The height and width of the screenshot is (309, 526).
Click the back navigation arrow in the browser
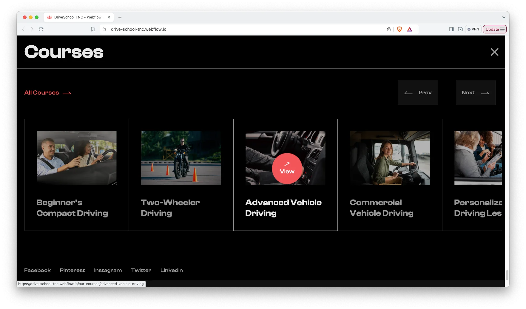[x=23, y=29]
